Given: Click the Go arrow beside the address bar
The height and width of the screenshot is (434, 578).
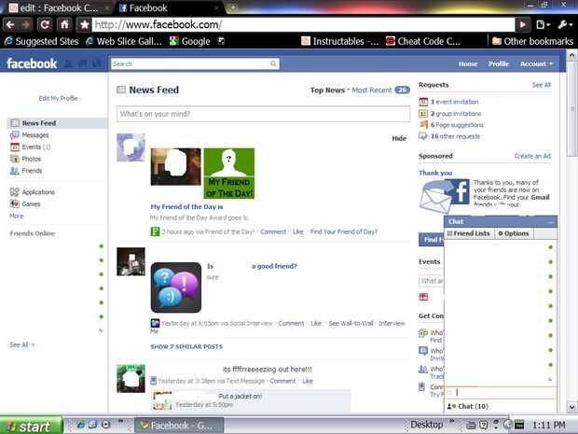Looking at the screenshot, I should click(522, 24).
